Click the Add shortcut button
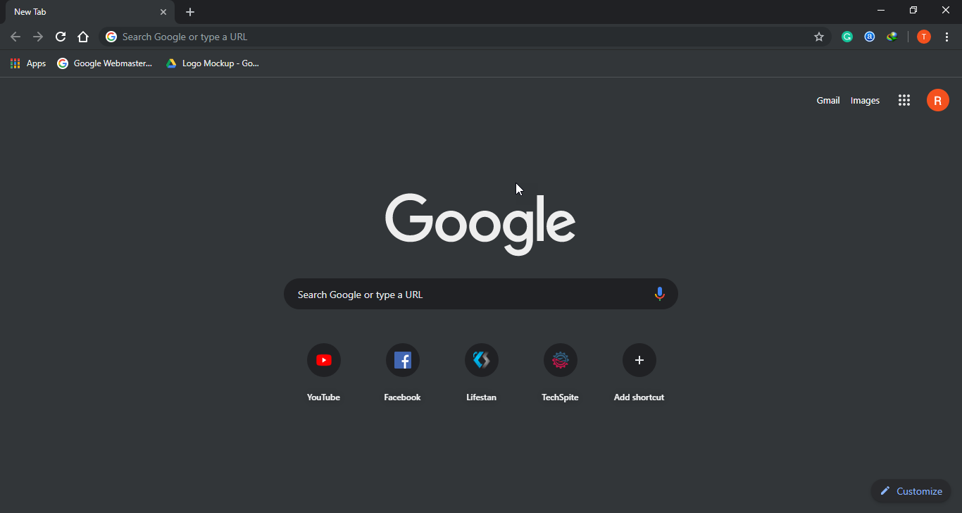Viewport: 962px width, 513px height. tap(639, 361)
